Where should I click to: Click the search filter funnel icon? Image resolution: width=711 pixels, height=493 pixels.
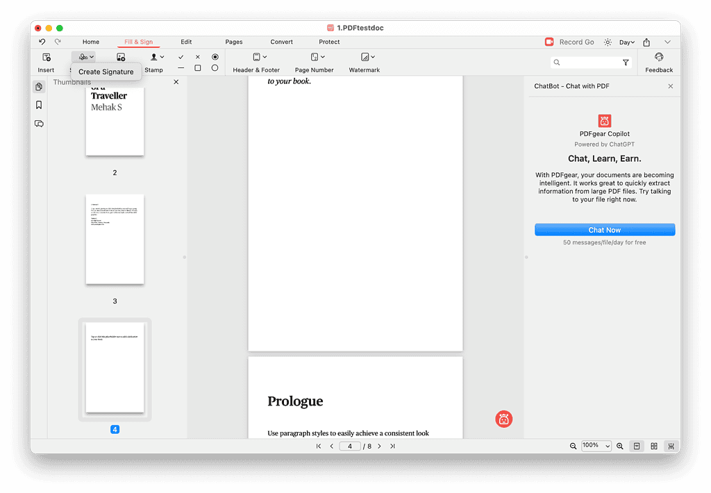(626, 62)
